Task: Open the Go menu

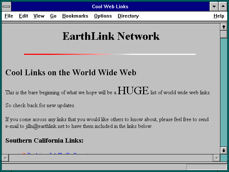Action: pyautogui.click(x=53, y=16)
